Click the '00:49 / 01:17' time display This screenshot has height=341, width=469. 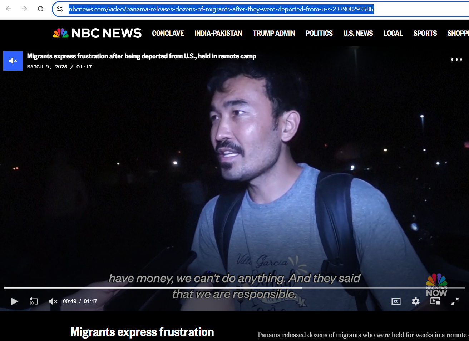coord(80,301)
